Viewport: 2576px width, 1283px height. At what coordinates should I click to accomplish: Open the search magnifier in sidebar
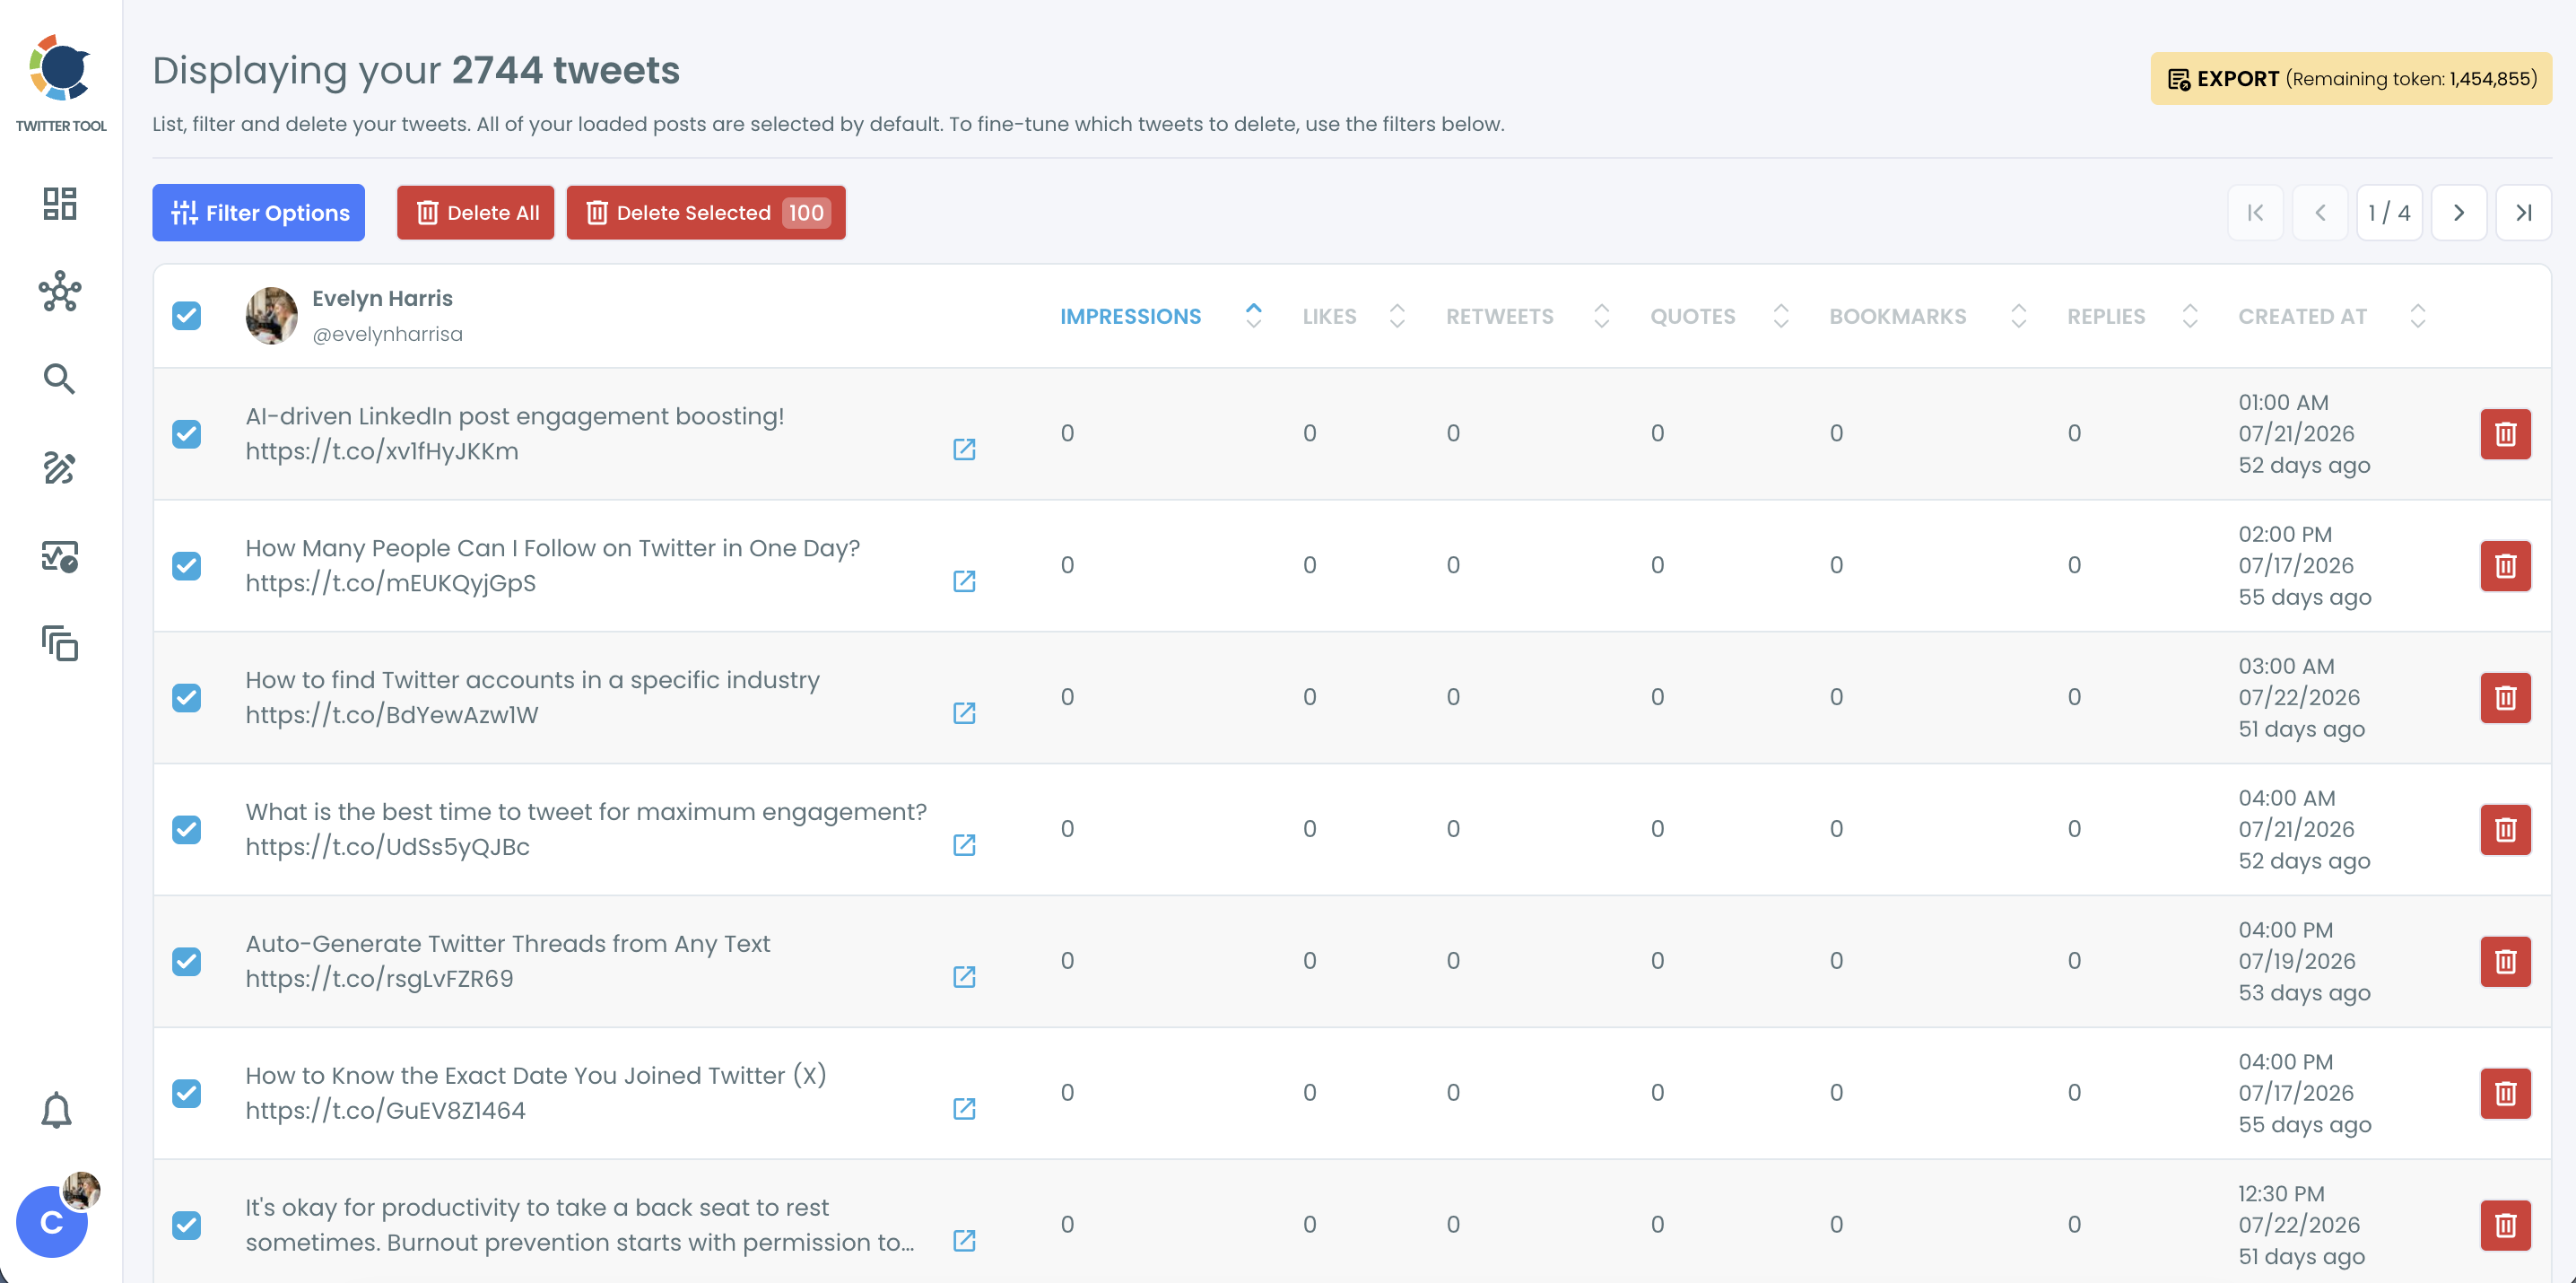pyautogui.click(x=60, y=379)
